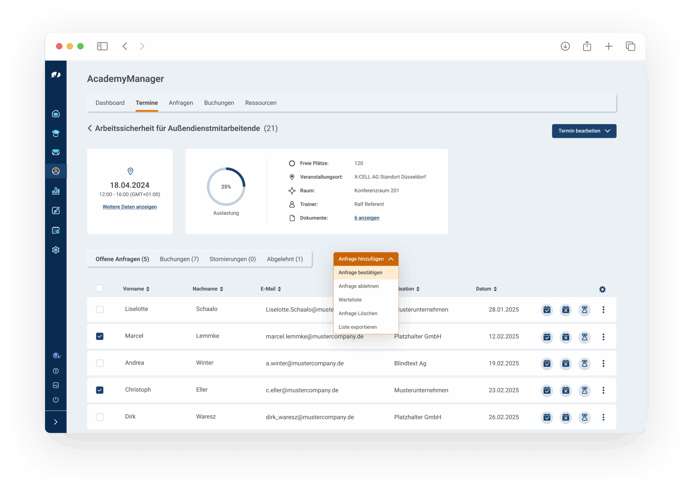690x490 pixels.
Task: Check the Andrea Winter row checkbox
Action: point(99,363)
